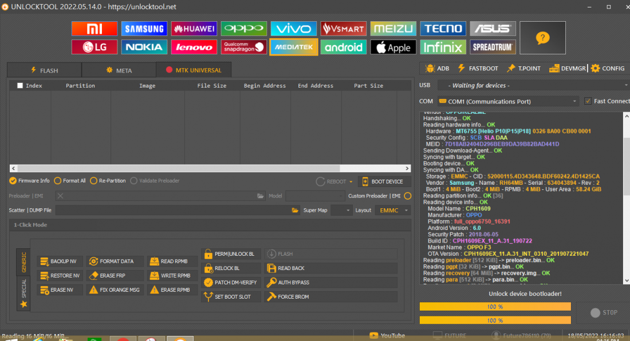
Task: Open the ADB tool
Action: point(437,68)
